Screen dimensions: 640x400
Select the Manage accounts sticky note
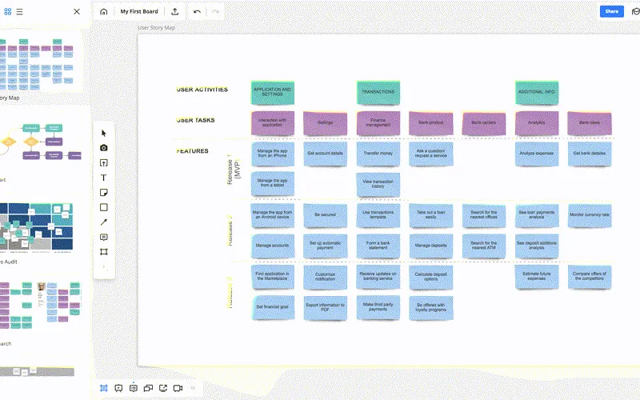(x=273, y=246)
